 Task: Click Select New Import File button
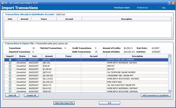coord(64,103)
